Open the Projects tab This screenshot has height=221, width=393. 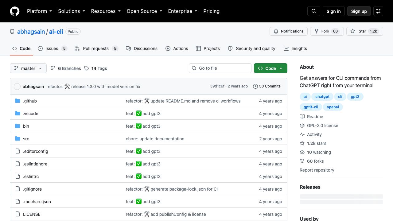(x=208, y=48)
